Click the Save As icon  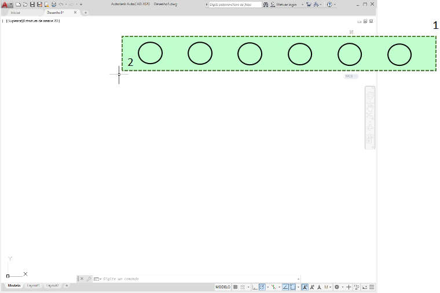click(39, 5)
